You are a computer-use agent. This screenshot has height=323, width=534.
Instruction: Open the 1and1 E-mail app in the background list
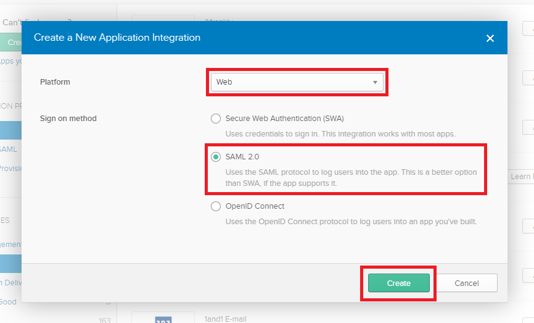click(x=226, y=319)
